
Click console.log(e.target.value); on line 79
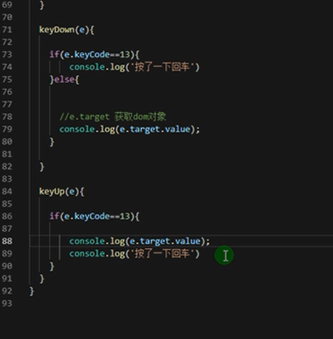(130, 129)
